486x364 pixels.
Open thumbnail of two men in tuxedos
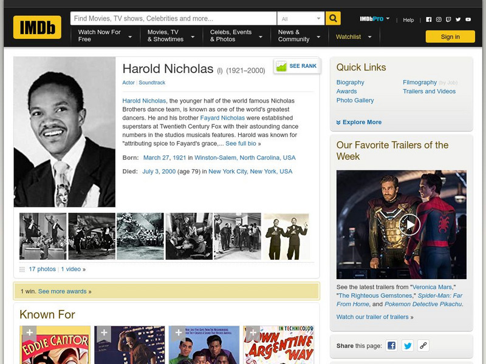[286, 236]
